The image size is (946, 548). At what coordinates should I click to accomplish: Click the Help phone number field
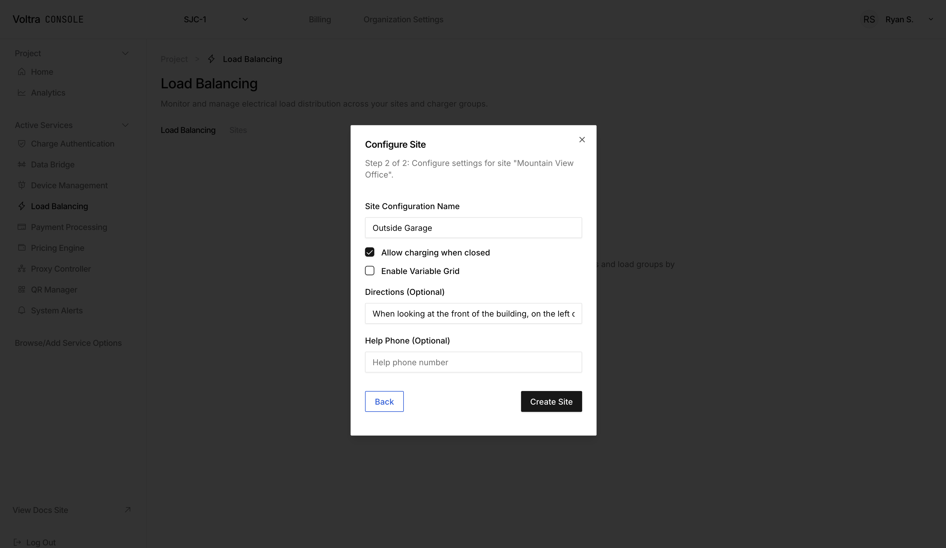click(473, 362)
